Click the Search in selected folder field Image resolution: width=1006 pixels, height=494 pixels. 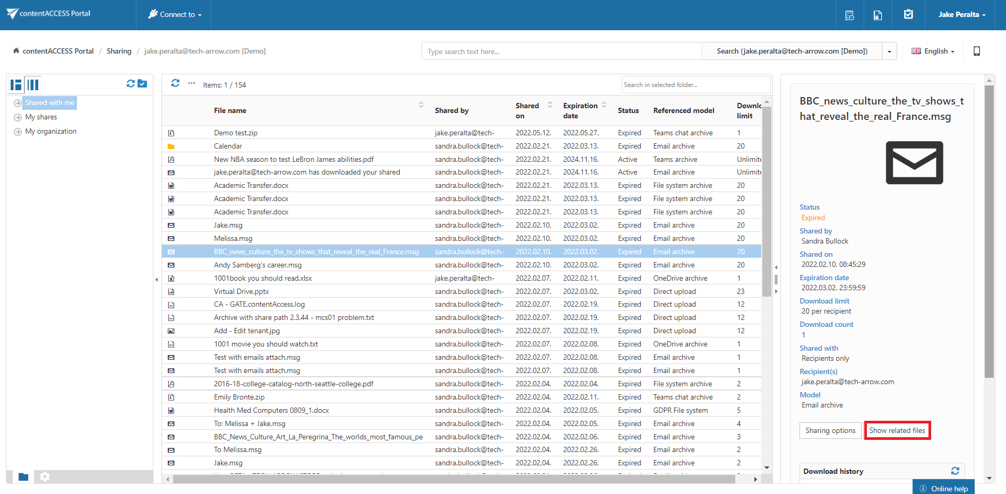coord(695,85)
